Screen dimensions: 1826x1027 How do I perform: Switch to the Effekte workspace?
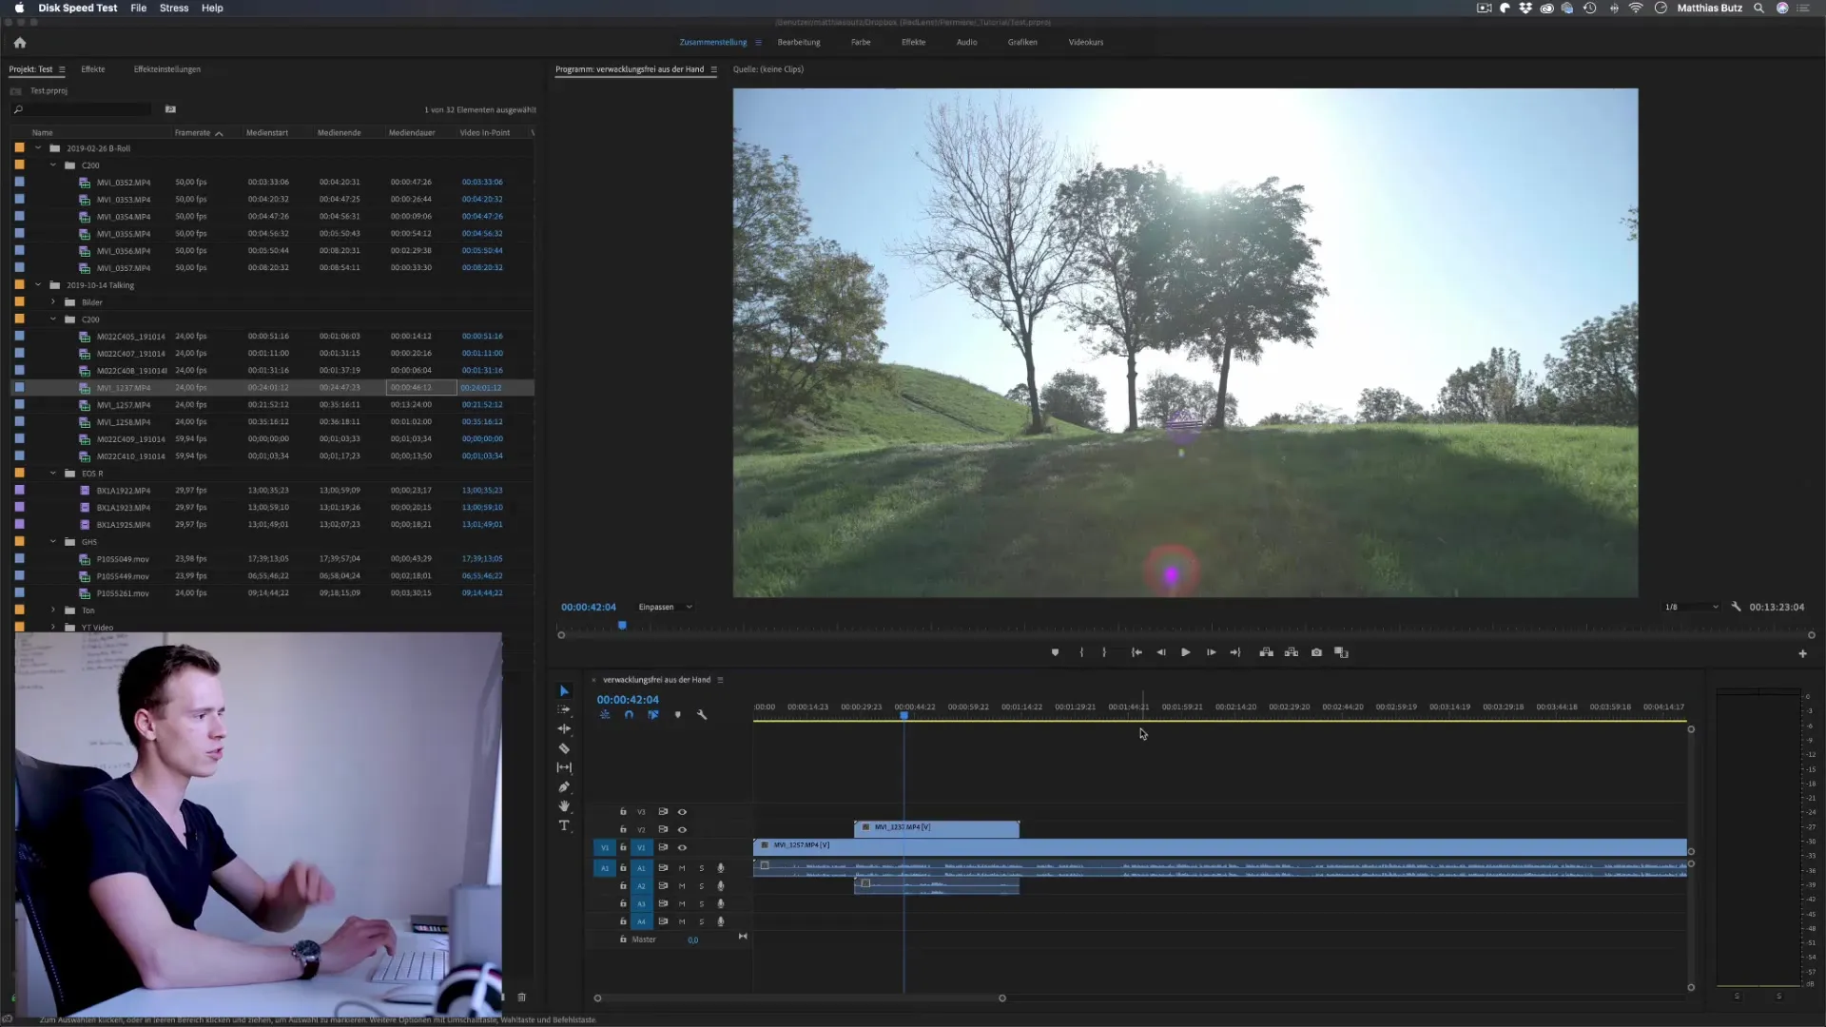pyautogui.click(x=914, y=43)
